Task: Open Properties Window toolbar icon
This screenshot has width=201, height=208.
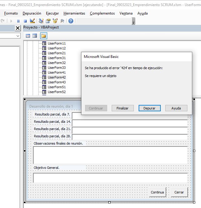Action: [48, 21]
